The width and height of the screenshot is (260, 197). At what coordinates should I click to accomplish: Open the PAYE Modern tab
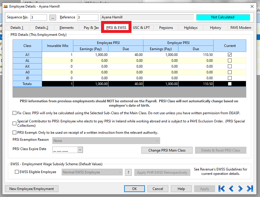click(241, 28)
